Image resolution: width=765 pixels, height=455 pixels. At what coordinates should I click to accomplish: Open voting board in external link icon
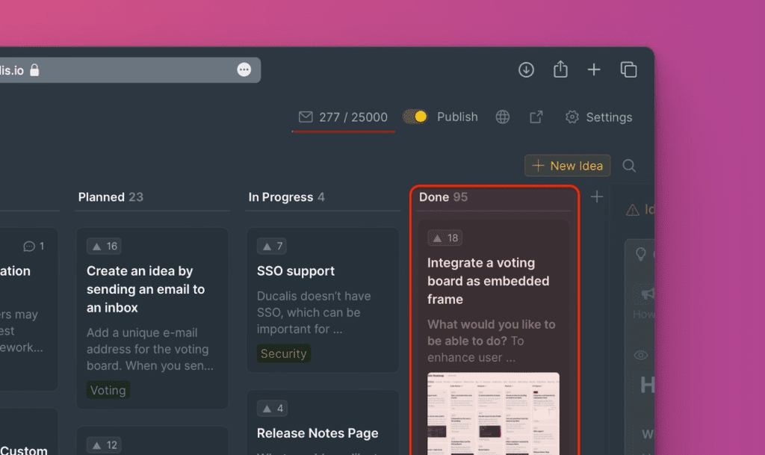pos(536,117)
